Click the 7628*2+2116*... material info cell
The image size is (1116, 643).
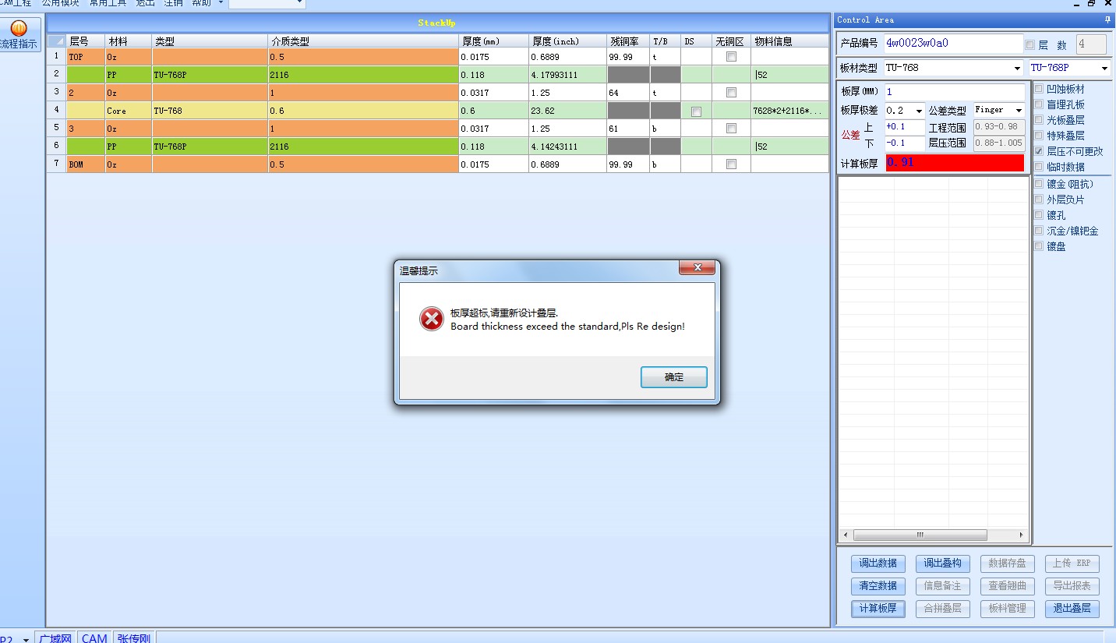coord(789,111)
